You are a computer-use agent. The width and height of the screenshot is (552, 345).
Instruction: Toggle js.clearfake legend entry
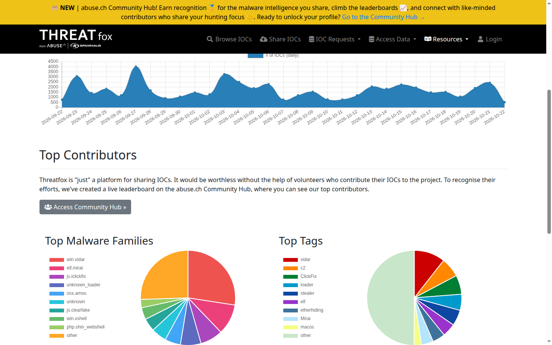tap(69, 310)
